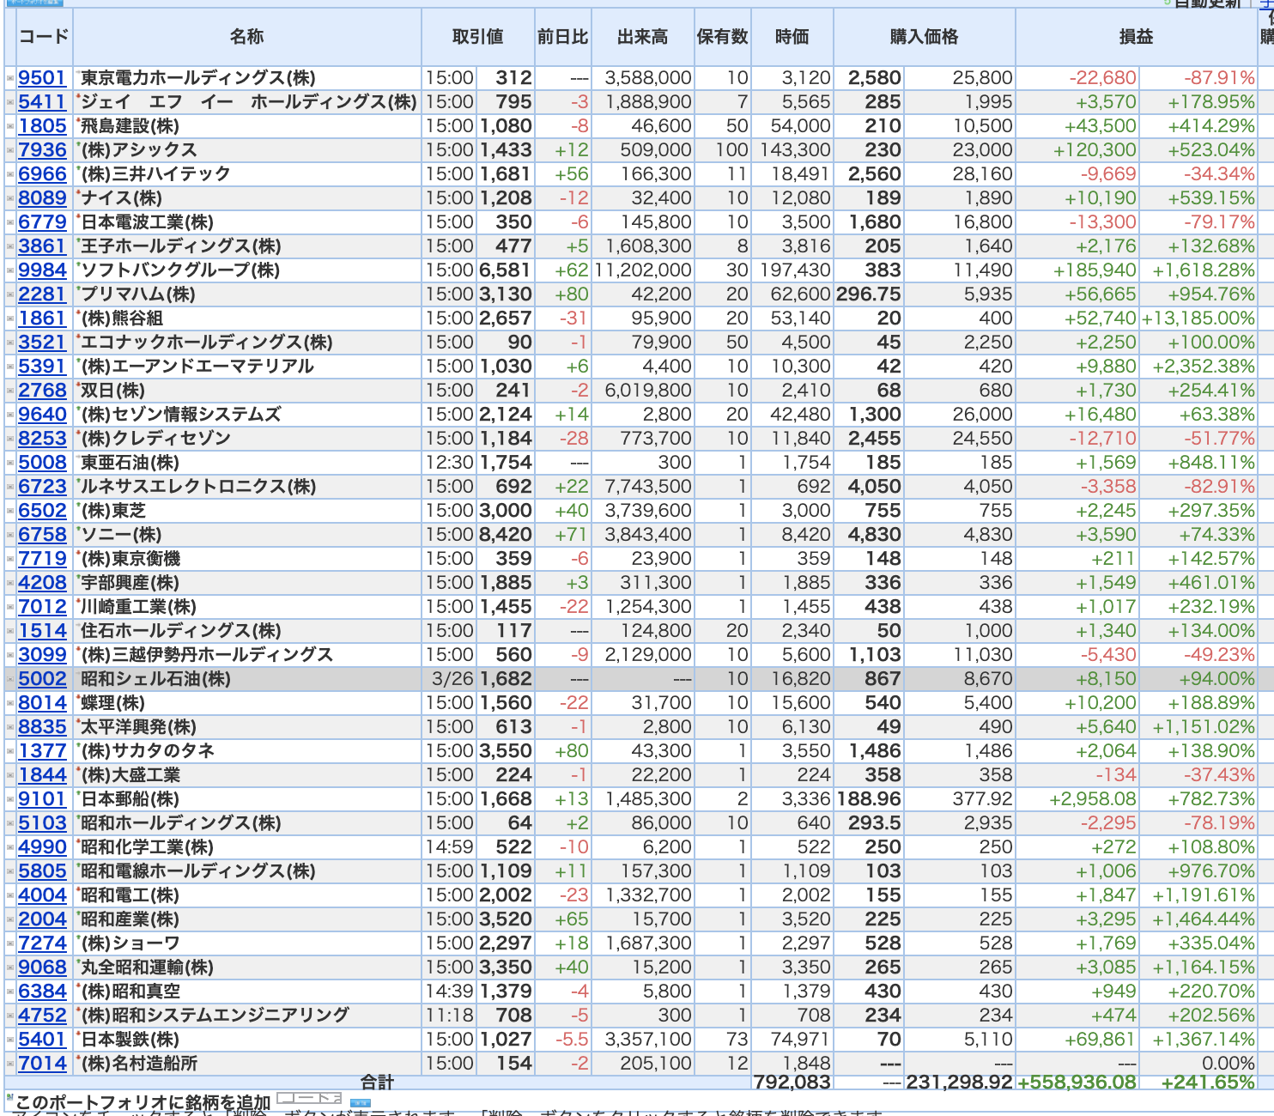
Task: Open stock code 3099 link
Action: pos(42,655)
